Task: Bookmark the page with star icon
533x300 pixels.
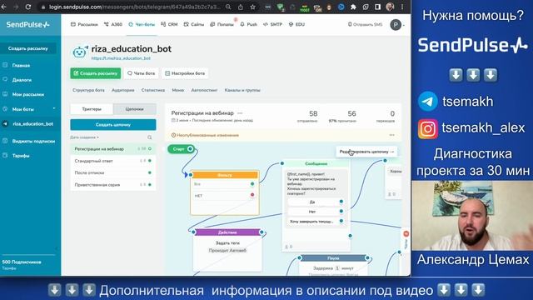Action: (x=252, y=7)
